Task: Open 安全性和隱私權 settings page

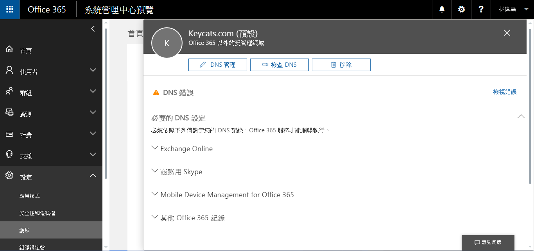Action: (x=37, y=213)
